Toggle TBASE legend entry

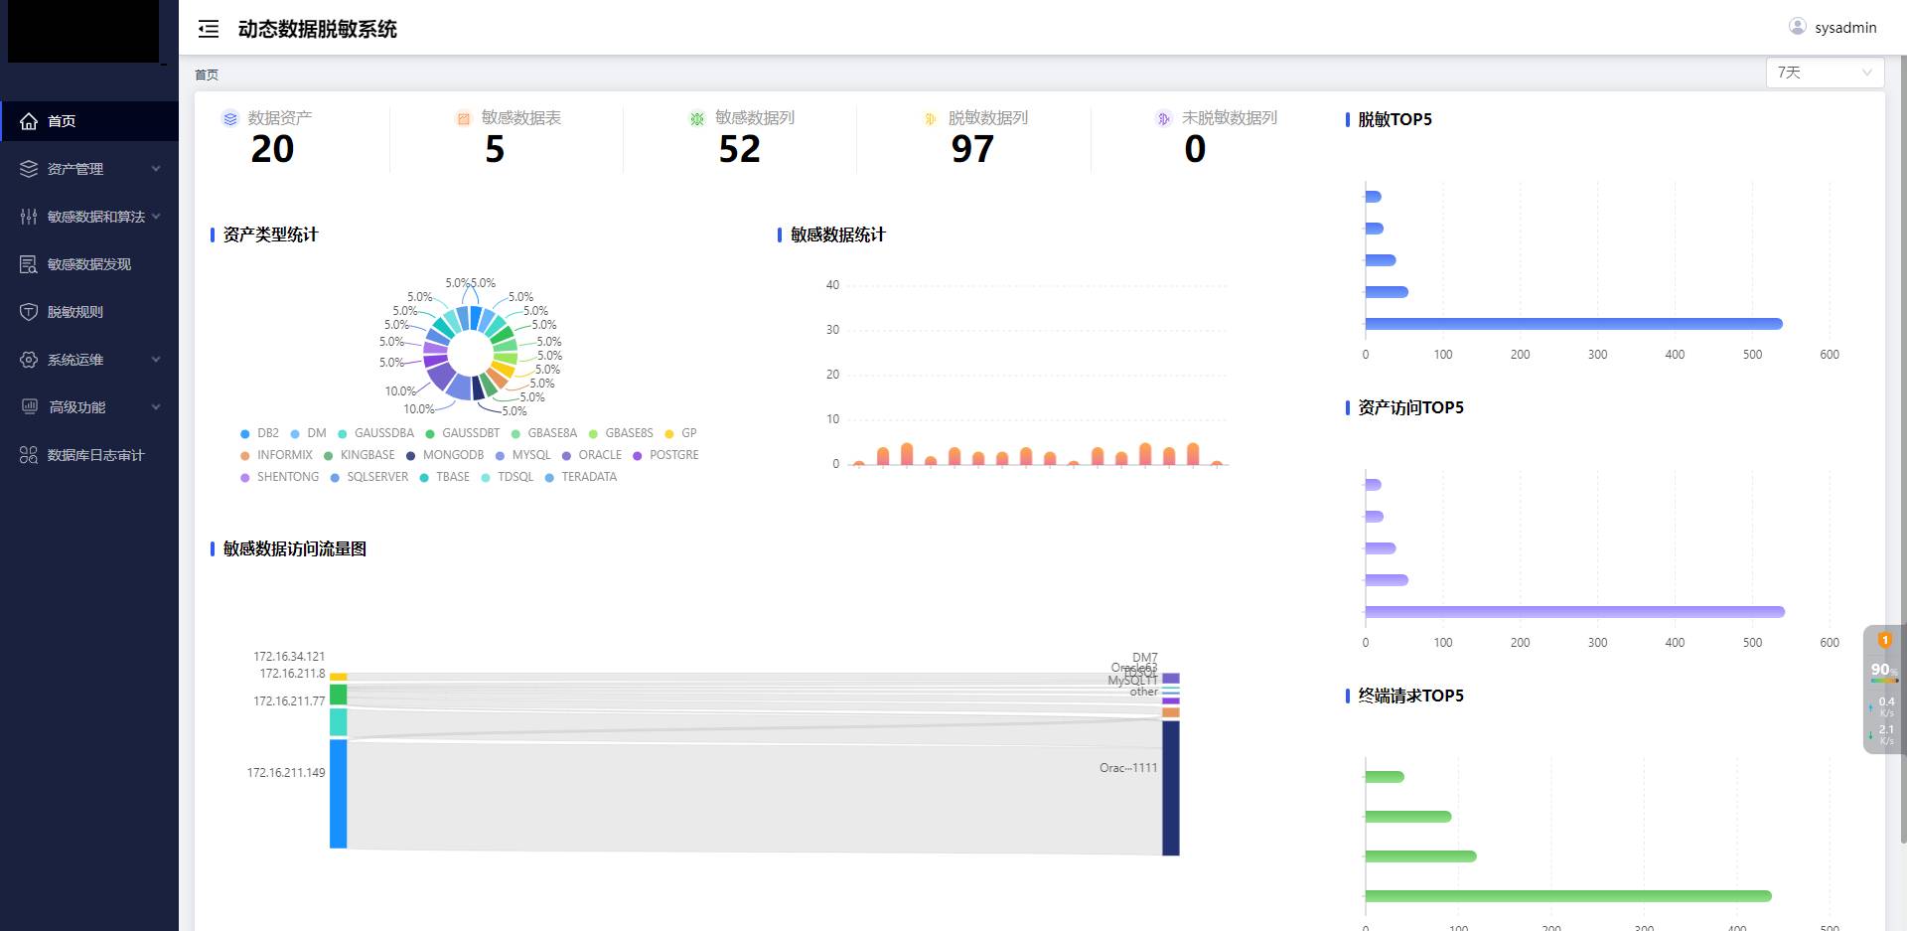tap(444, 477)
